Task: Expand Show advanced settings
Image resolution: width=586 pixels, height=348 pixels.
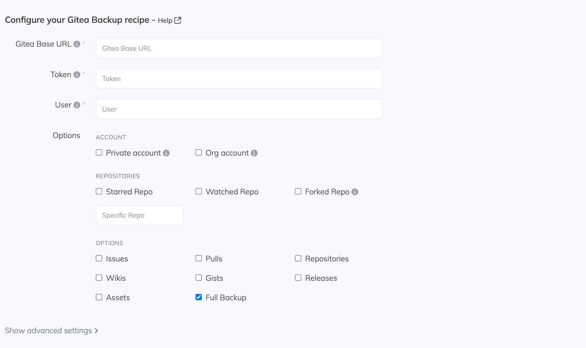Action: 51,330
